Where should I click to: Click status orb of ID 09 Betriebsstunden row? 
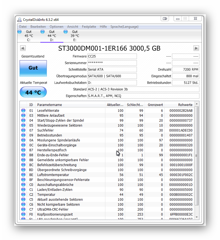tap(23, 135)
